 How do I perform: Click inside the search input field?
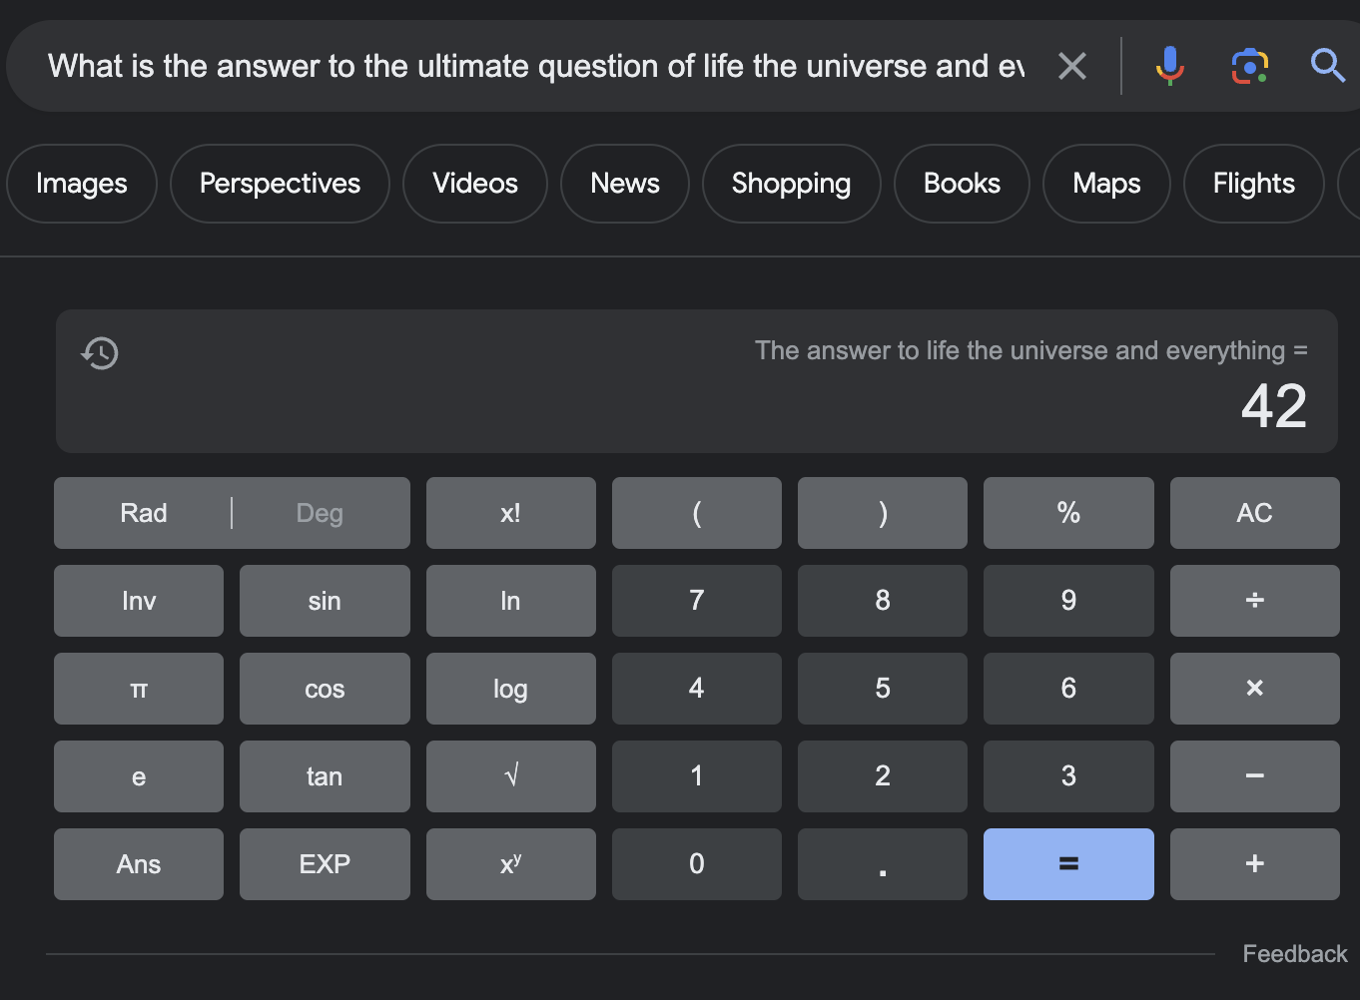point(499,66)
